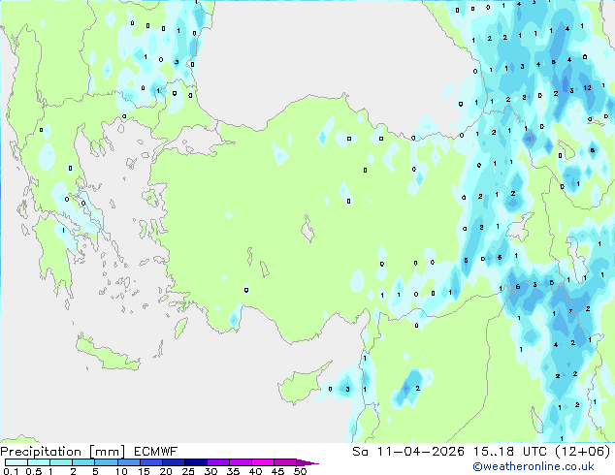Click the 45–50 mm legend swatch
The height and width of the screenshot is (475, 615).
pyautogui.click(x=285, y=462)
